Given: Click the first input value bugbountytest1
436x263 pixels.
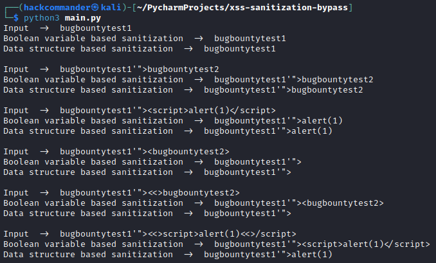Looking at the screenshot, I should (96, 29).
